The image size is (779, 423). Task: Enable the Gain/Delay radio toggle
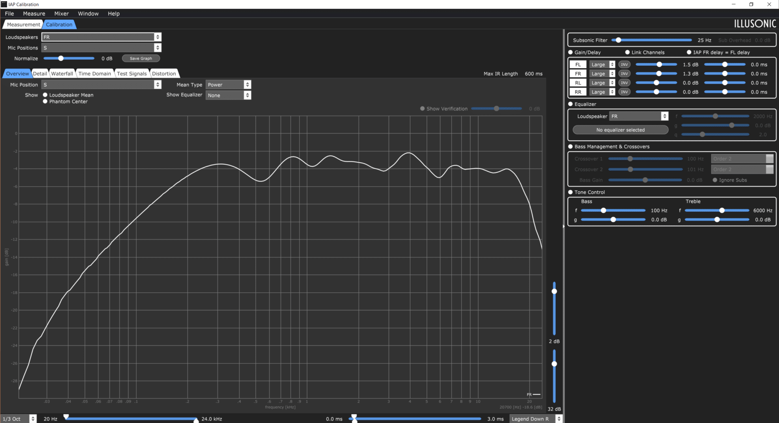pyautogui.click(x=570, y=52)
